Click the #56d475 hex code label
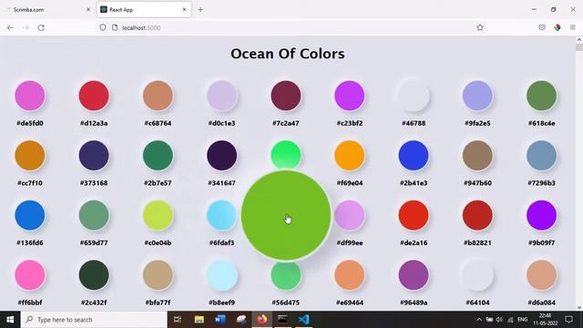Image resolution: width=583 pixels, height=328 pixels. click(x=285, y=302)
